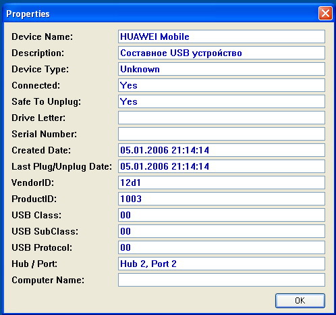
Task: Click the USB Protocol value field
Action: [x=221, y=247]
